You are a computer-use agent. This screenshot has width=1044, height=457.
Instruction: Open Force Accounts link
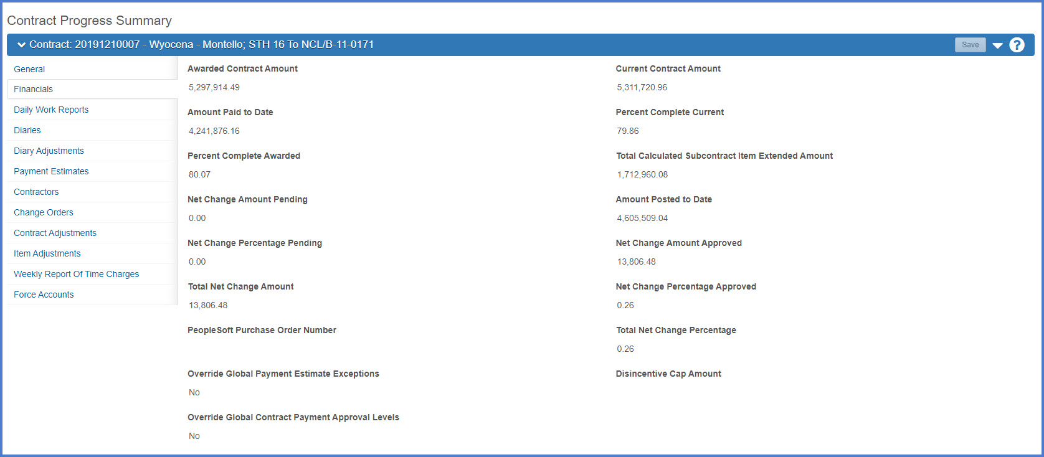44,294
